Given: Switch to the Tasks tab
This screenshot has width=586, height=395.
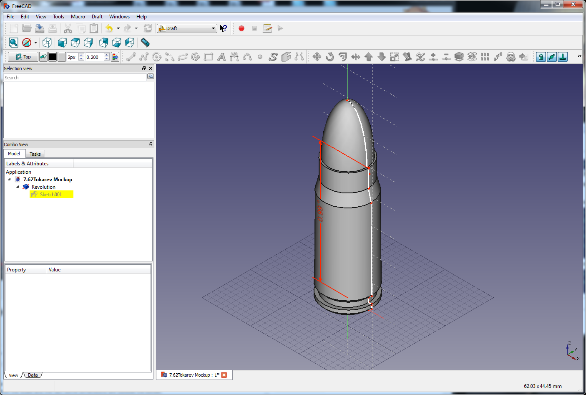Looking at the screenshot, I should tap(35, 154).
